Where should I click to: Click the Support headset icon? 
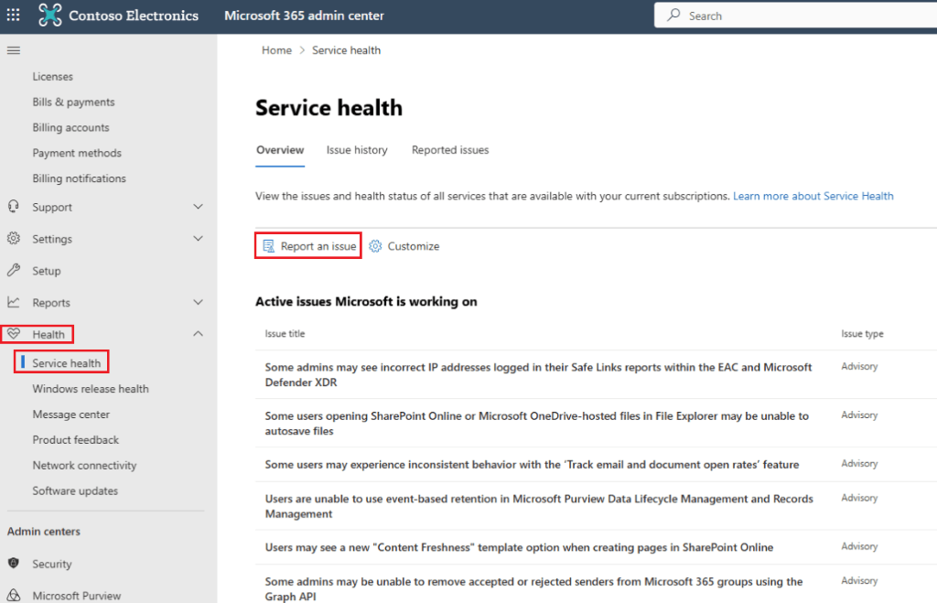coord(14,207)
